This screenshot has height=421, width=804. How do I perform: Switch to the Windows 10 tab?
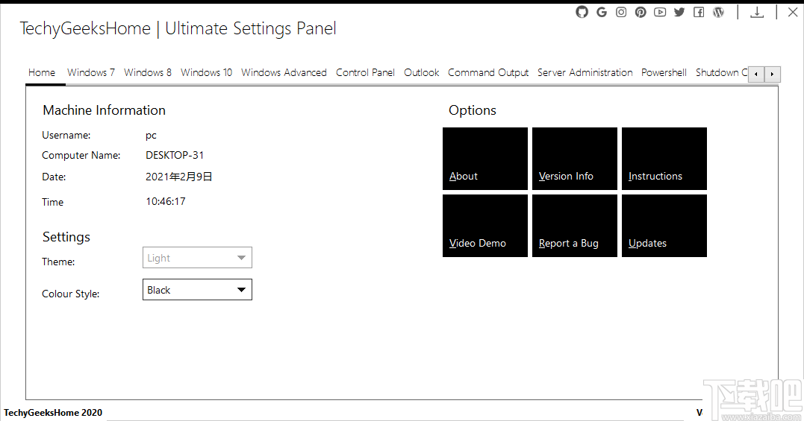click(x=206, y=72)
